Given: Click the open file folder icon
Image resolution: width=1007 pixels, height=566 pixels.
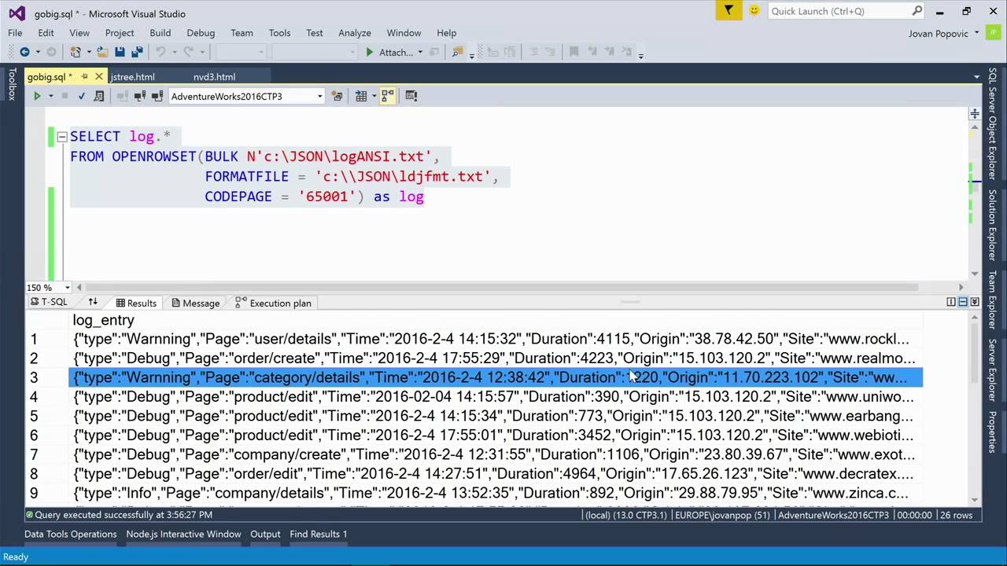Looking at the screenshot, I should pos(103,52).
